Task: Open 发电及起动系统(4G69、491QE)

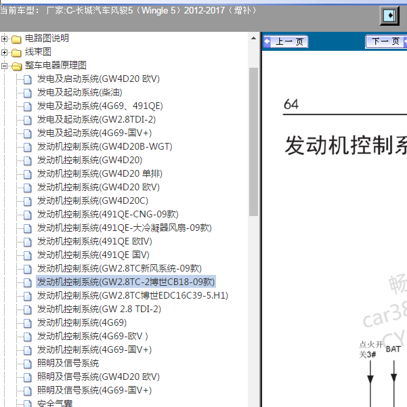Action: (100, 106)
